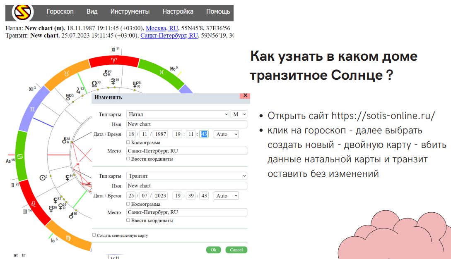
Task: Click the transit month field 07
Action: click(145, 196)
